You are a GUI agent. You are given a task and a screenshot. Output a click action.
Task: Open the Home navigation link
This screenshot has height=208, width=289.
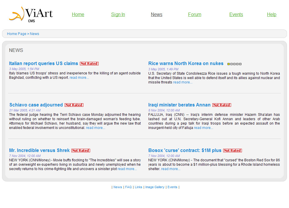pos(78,14)
